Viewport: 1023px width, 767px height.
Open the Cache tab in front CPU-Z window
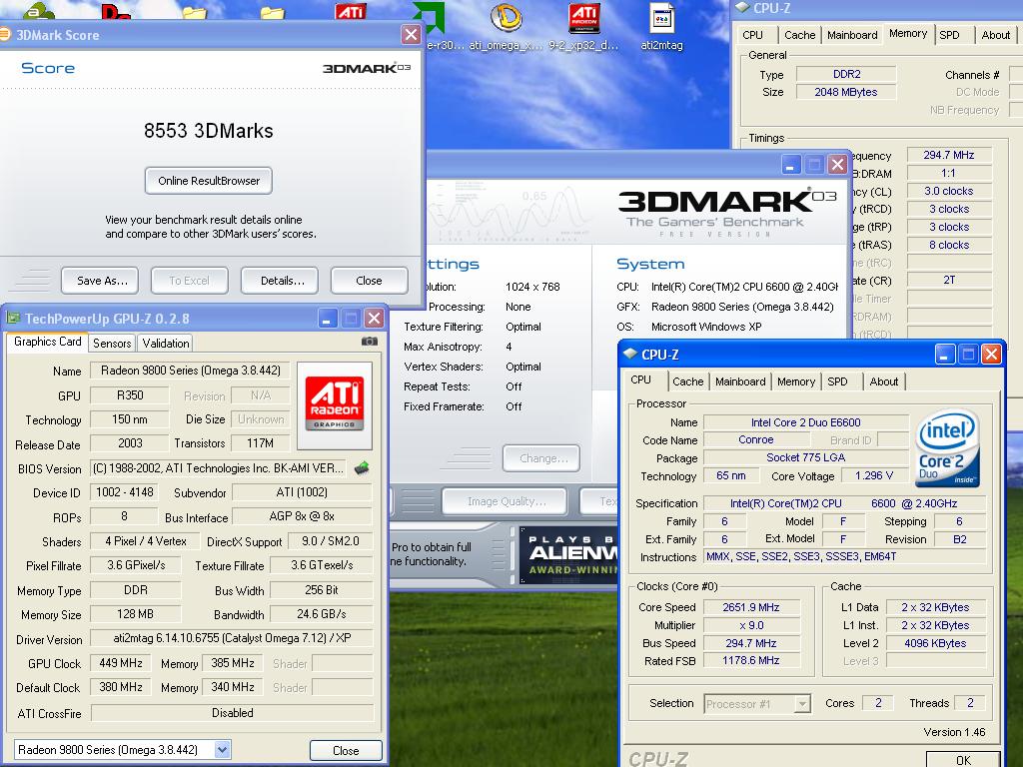tap(687, 382)
